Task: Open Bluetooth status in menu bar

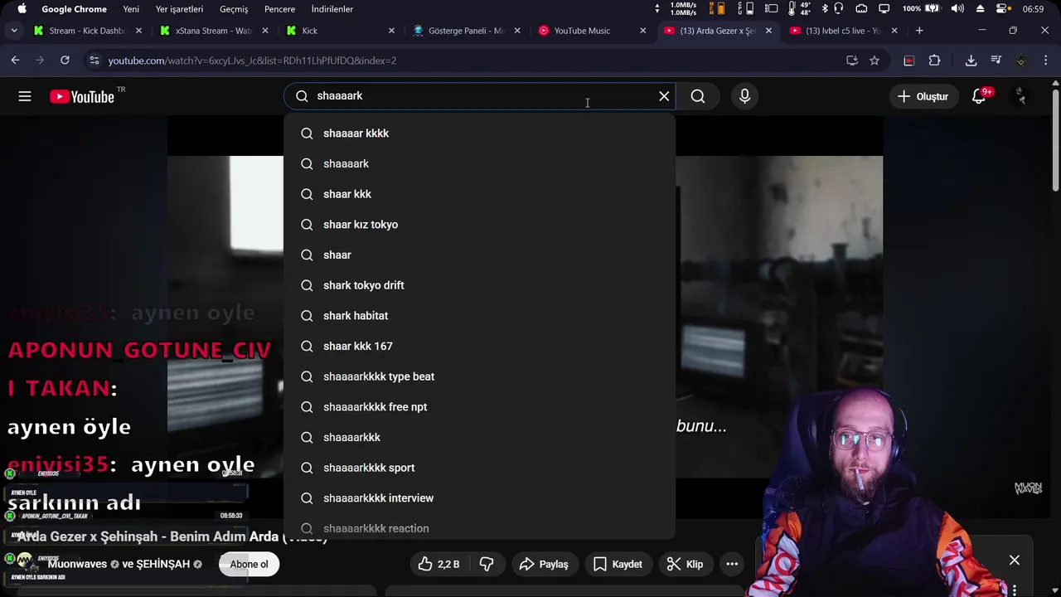Action: pos(825,9)
